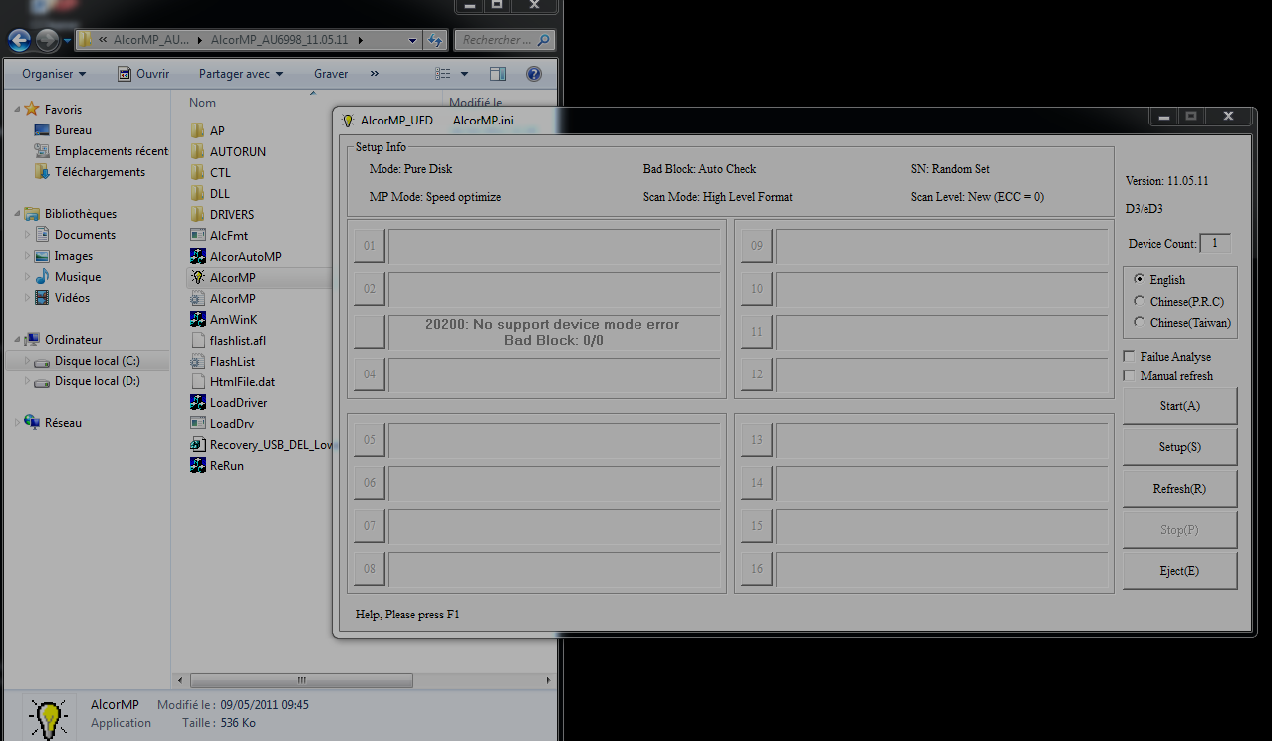Click the Explorer back arrow button
The width and height of the screenshot is (1272, 741).
[x=19, y=40]
